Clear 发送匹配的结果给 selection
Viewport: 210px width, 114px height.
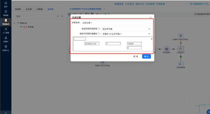(x=149, y=29)
